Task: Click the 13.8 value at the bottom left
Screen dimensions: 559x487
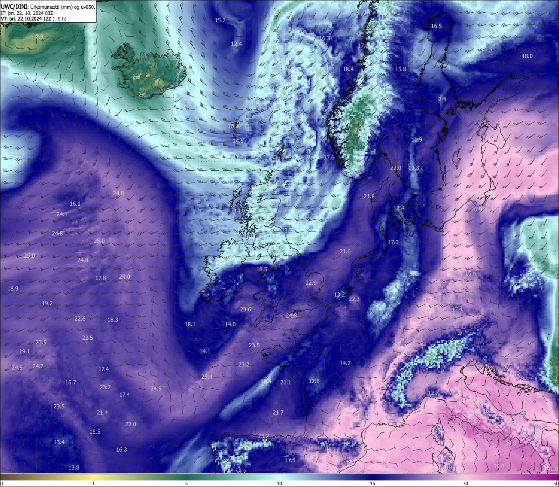Action: pyautogui.click(x=74, y=468)
